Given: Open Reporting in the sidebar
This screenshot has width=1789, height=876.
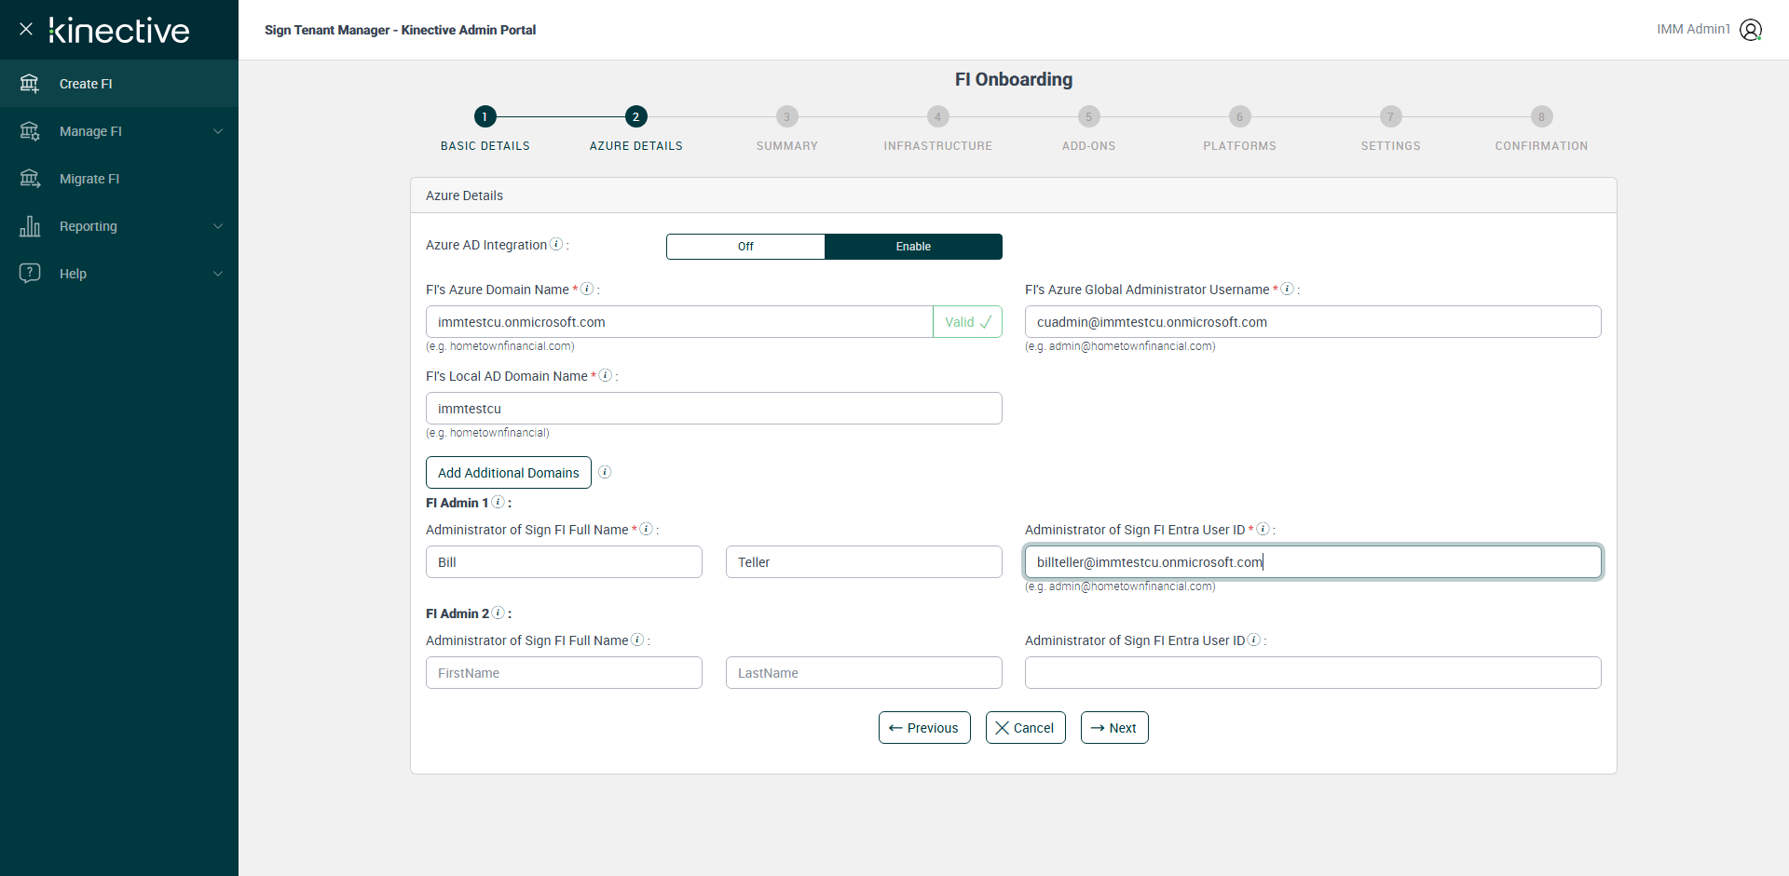Looking at the screenshot, I should click(x=119, y=226).
